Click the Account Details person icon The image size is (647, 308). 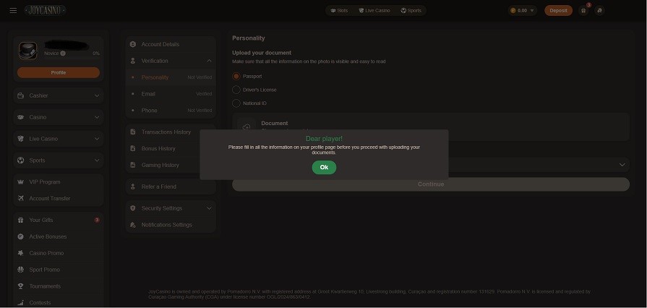133,44
